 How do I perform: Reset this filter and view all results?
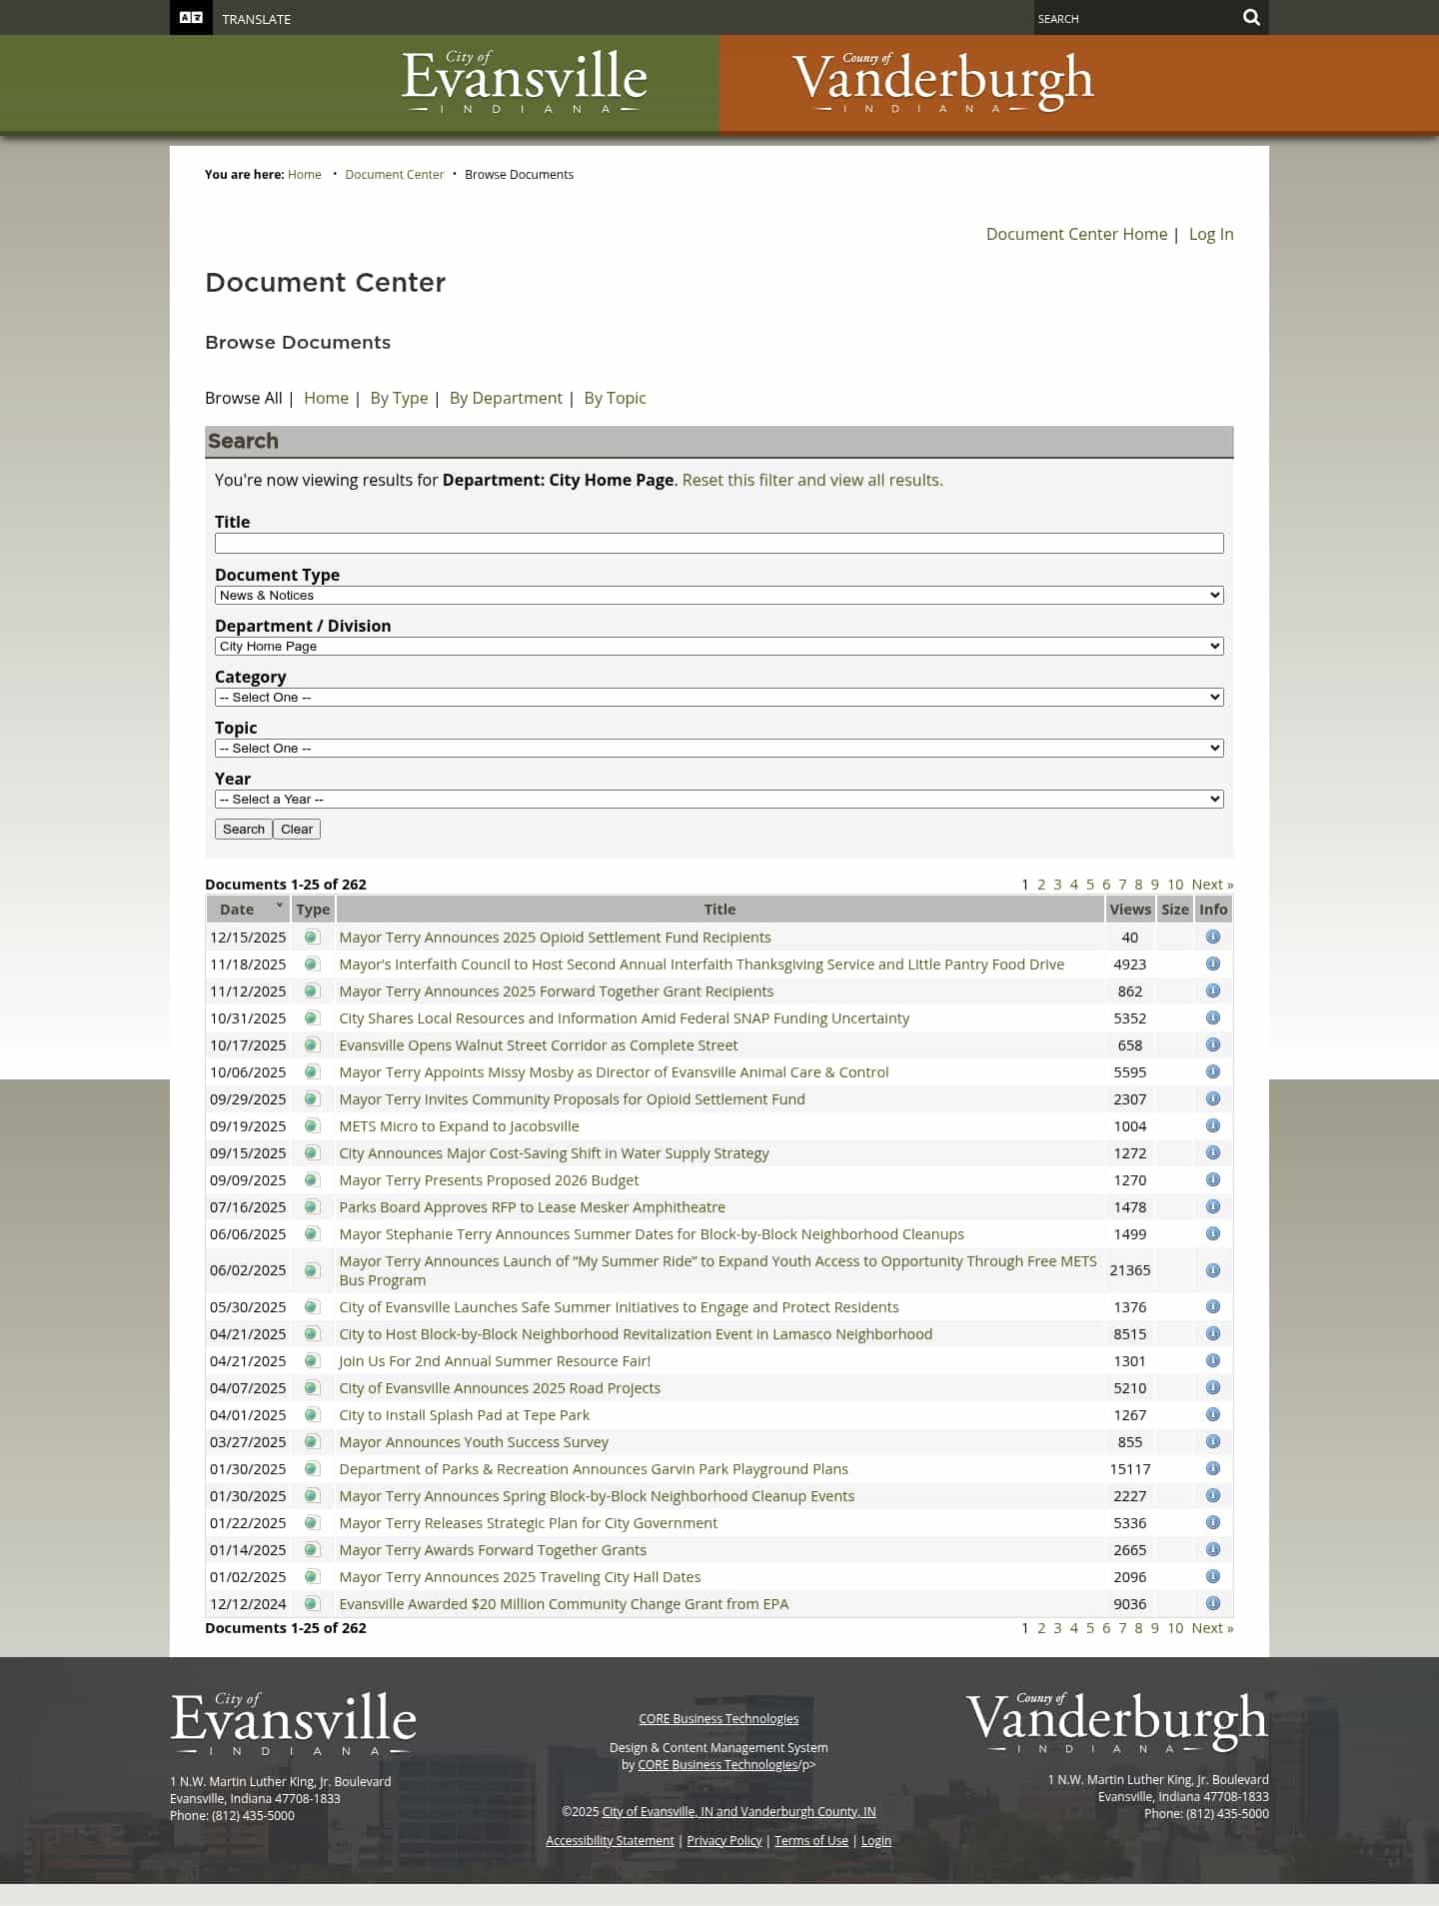(x=812, y=480)
